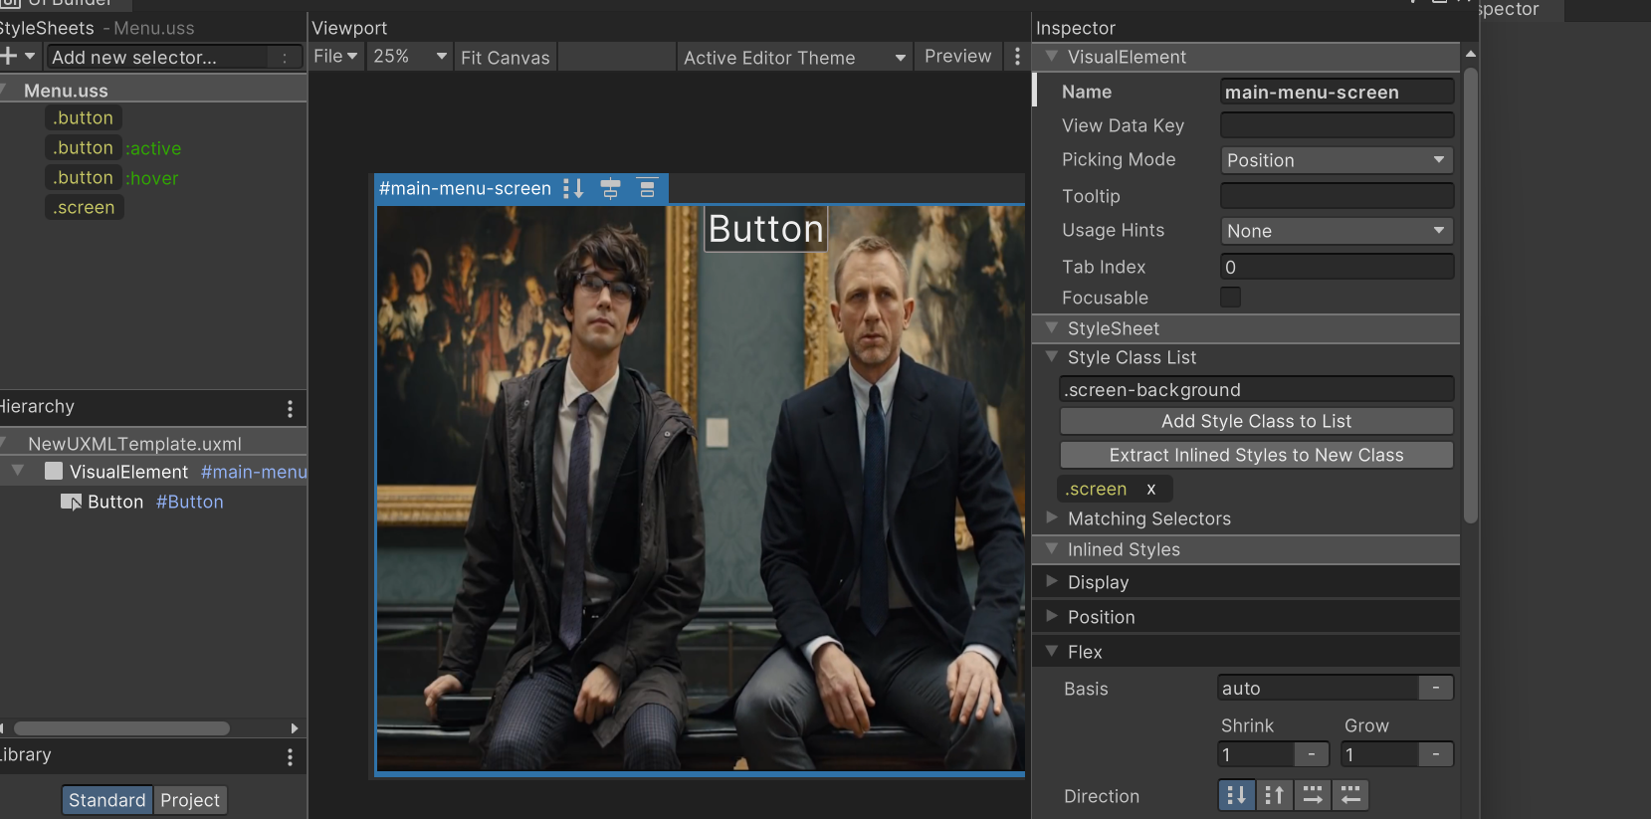Select the .screen selector in Menu.uss
1651x819 pixels.
point(85,208)
